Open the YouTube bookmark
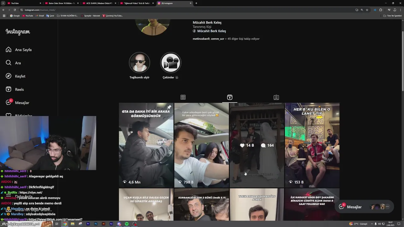 click(27, 15)
